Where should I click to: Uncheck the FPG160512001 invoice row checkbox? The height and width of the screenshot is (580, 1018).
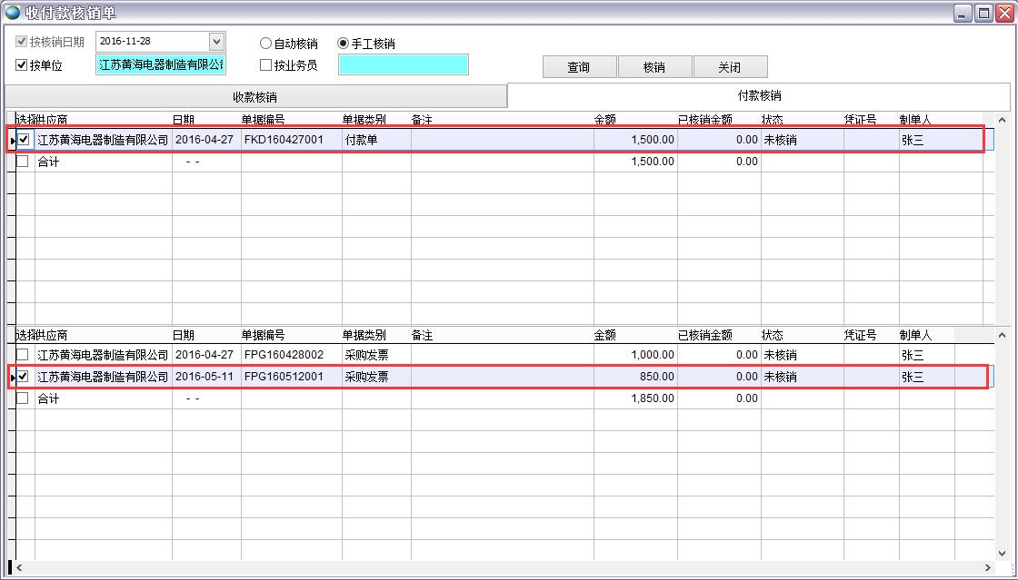[21, 376]
